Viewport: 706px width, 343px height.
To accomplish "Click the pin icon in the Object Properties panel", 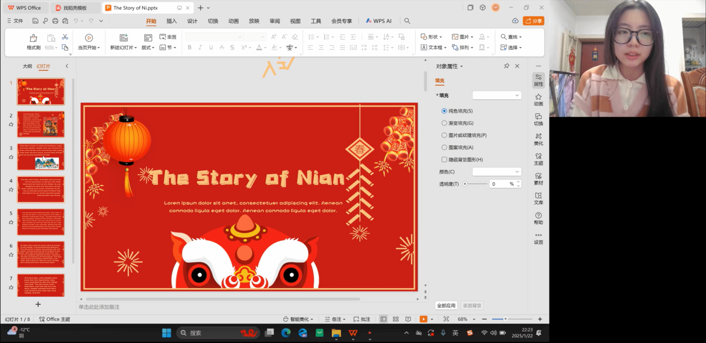I will tap(506, 66).
